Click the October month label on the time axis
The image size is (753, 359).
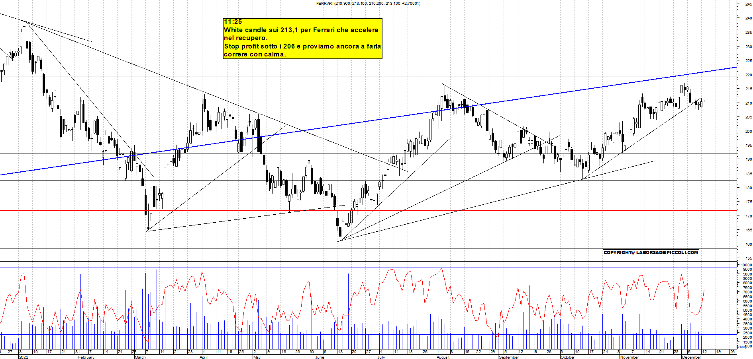(x=568, y=357)
